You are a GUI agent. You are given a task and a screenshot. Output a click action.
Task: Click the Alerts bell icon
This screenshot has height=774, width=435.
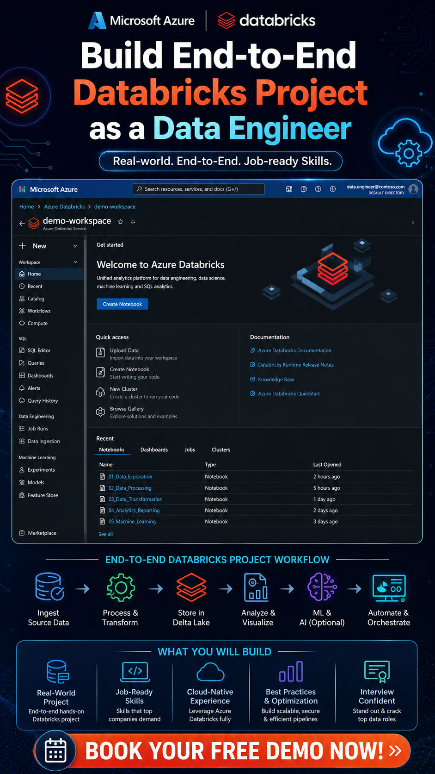(x=22, y=388)
